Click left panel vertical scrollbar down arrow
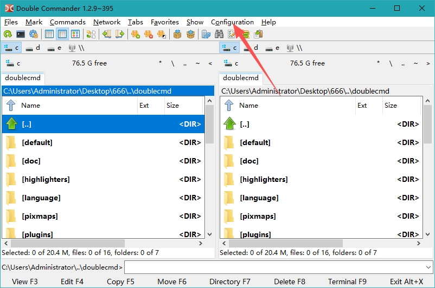The width and height of the screenshot is (435, 288). click(210, 234)
